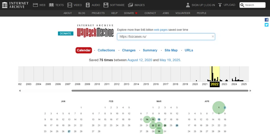Clear the URL field with X
The image size is (270, 134).
point(213,37)
